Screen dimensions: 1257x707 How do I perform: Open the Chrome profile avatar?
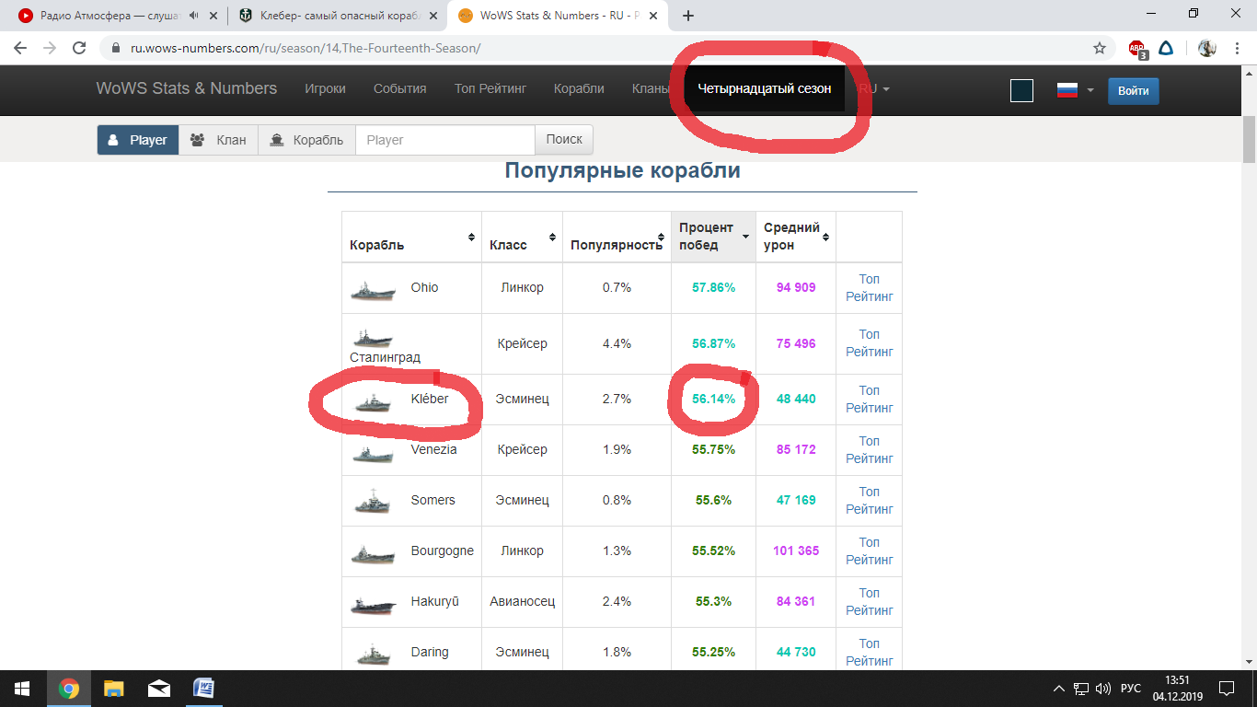1207,49
